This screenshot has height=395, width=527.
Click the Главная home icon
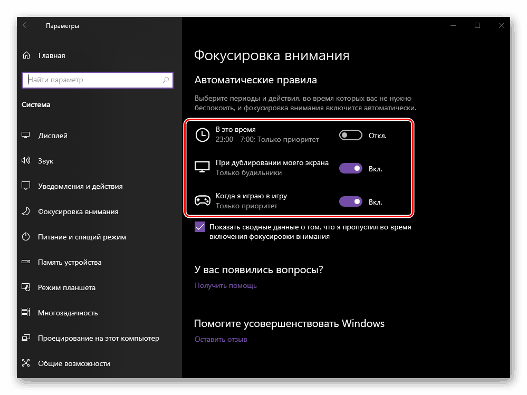tap(26, 55)
